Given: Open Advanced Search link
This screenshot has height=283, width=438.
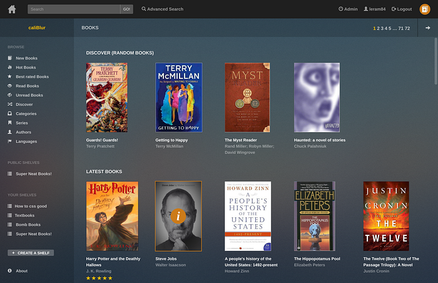Looking at the screenshot, I should [165, 9].
